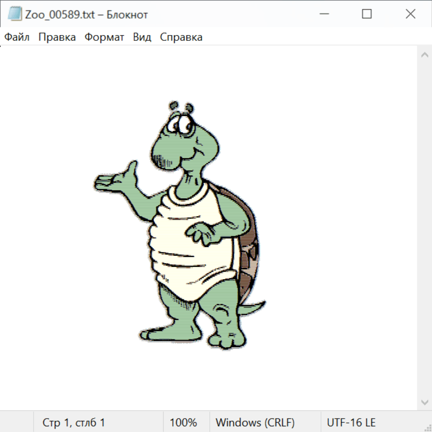432x432 pixels.
Task: Click the 100% zoom level in status bar
Action: [183, 423]
